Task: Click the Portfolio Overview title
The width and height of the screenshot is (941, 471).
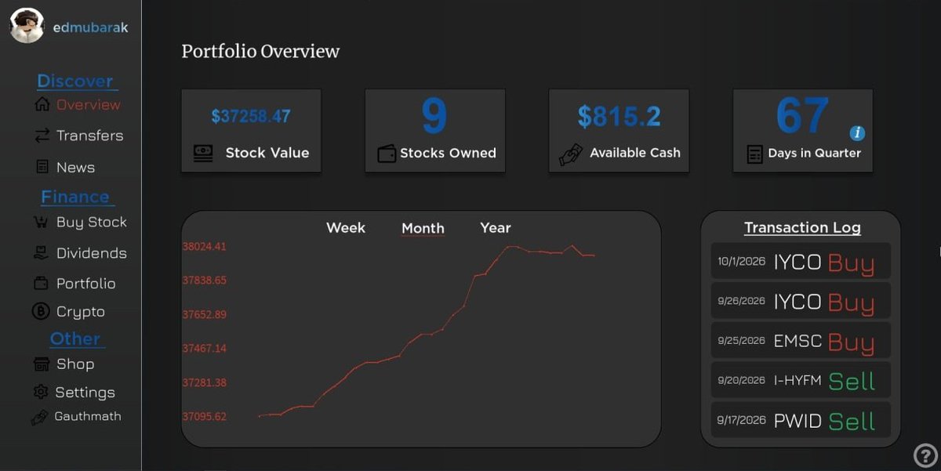Action: [260, 52]
